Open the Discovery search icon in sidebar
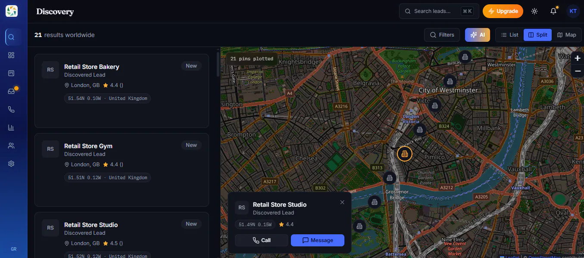The width and height of the screenshot is (584, 258). [12, 37]
